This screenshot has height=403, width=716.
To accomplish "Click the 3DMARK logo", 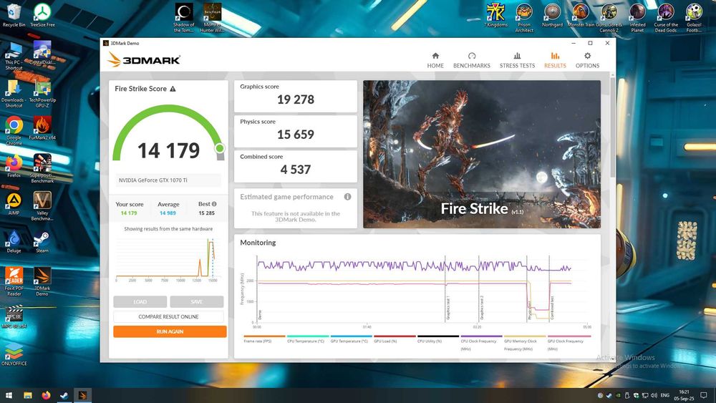I will 145,59.
